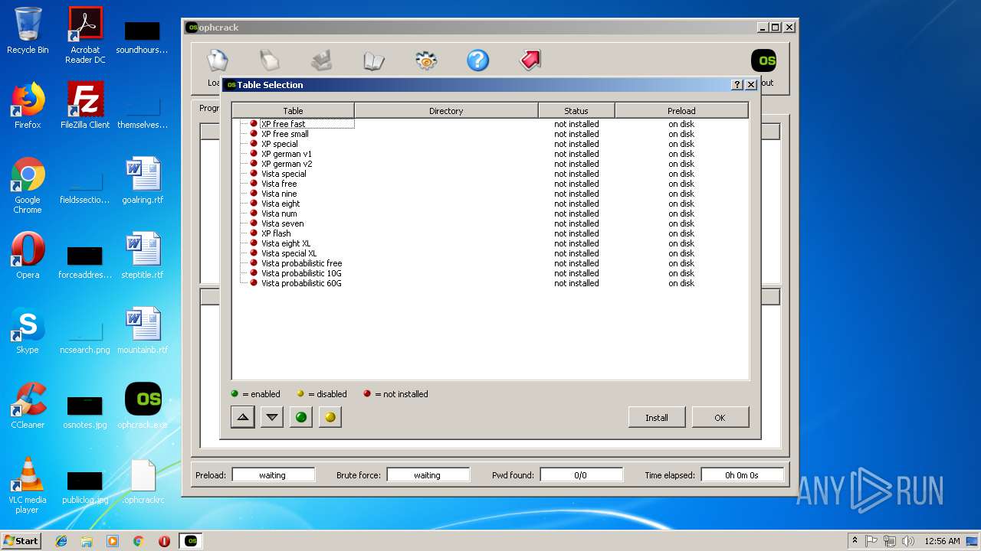
Task: Click red status dot beside XP special
Action: click(x=254, y=144)
